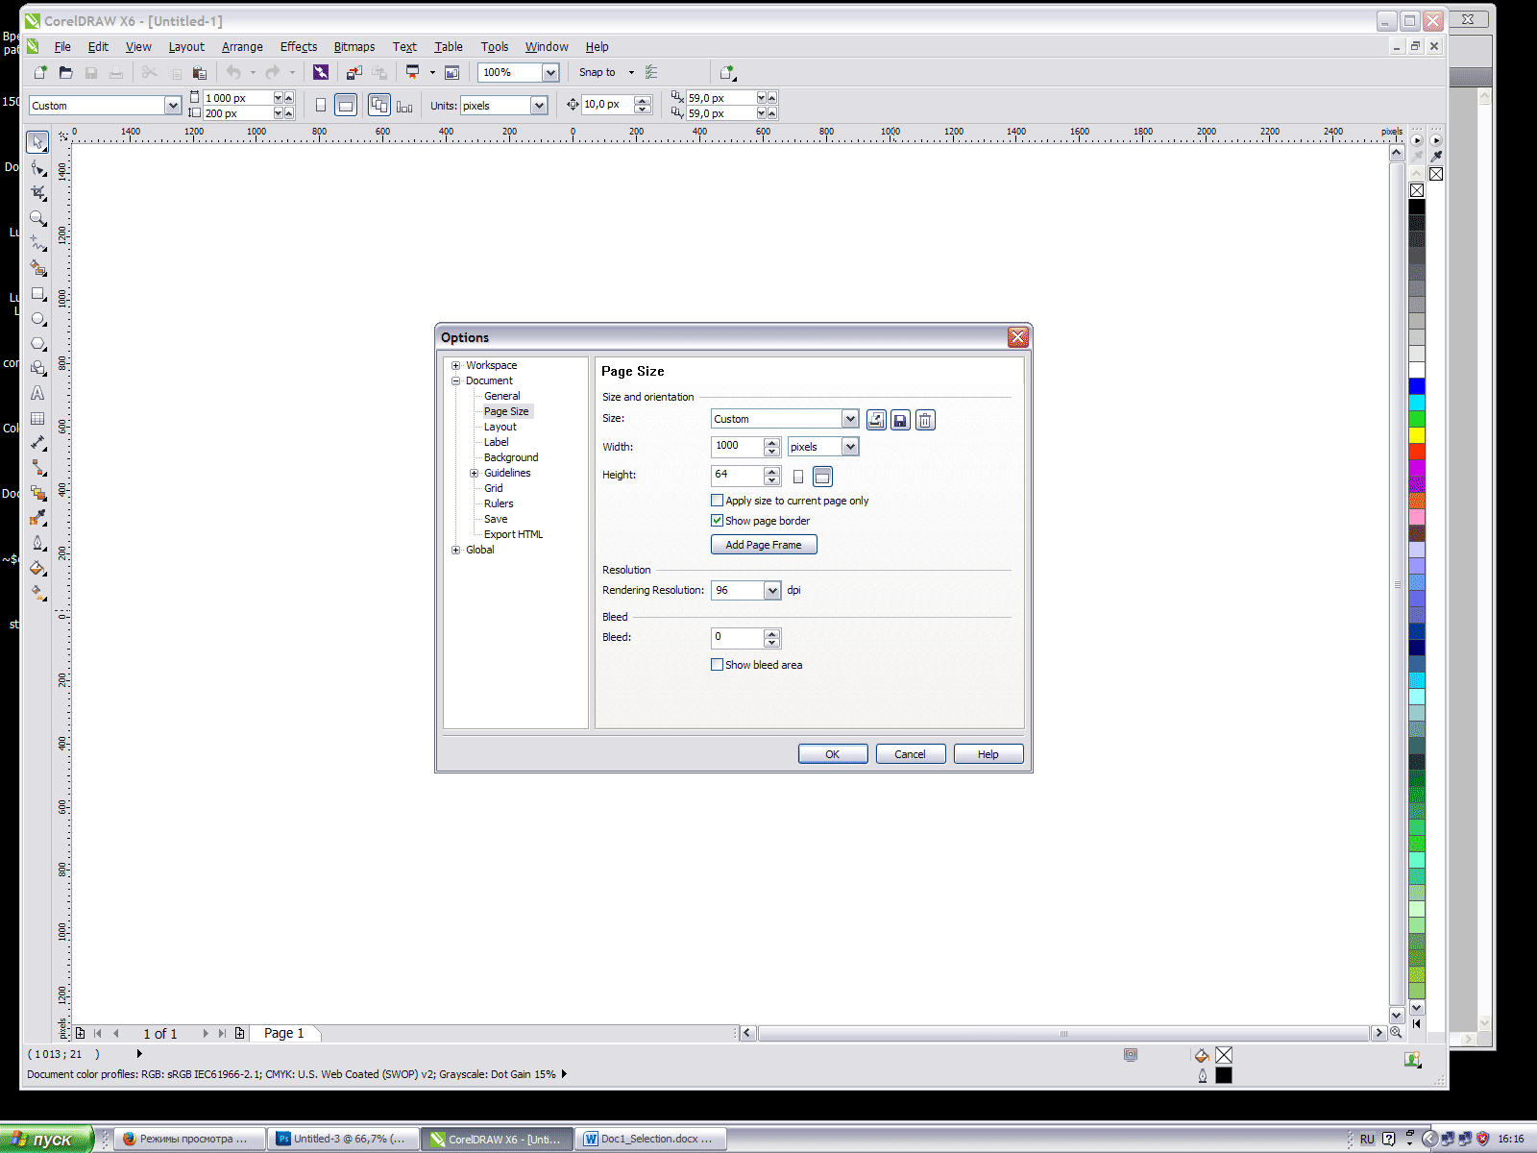Click OK in Options dialog
Screen dimensions: 1537x1153
833,754
